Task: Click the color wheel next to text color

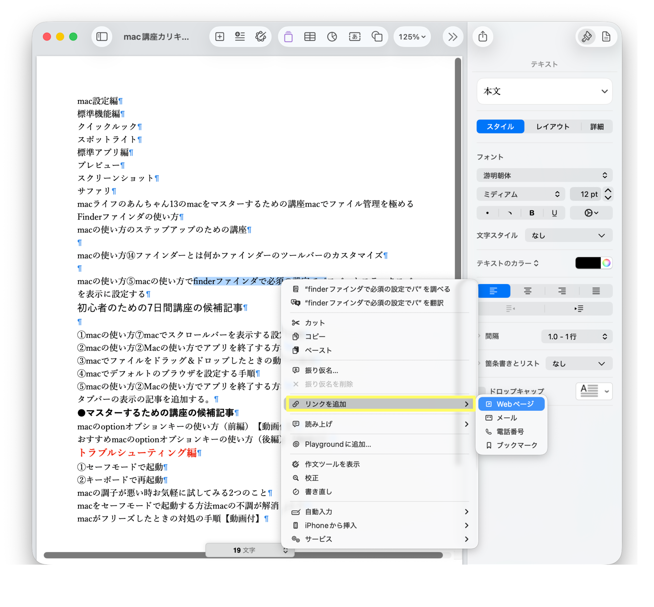Action: tap(606, 263)
